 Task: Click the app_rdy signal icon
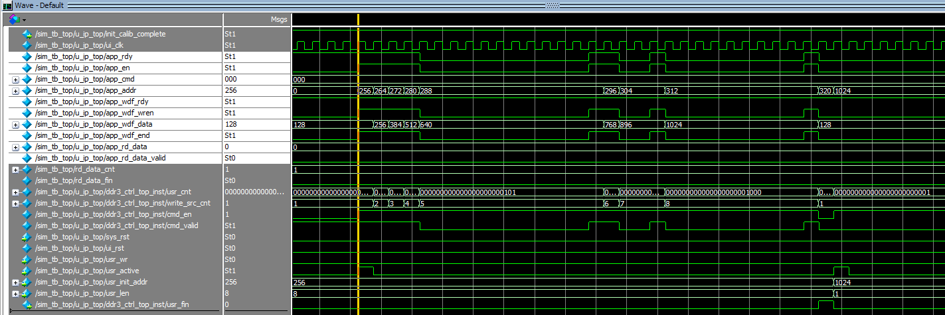click(x=27, y=56)
